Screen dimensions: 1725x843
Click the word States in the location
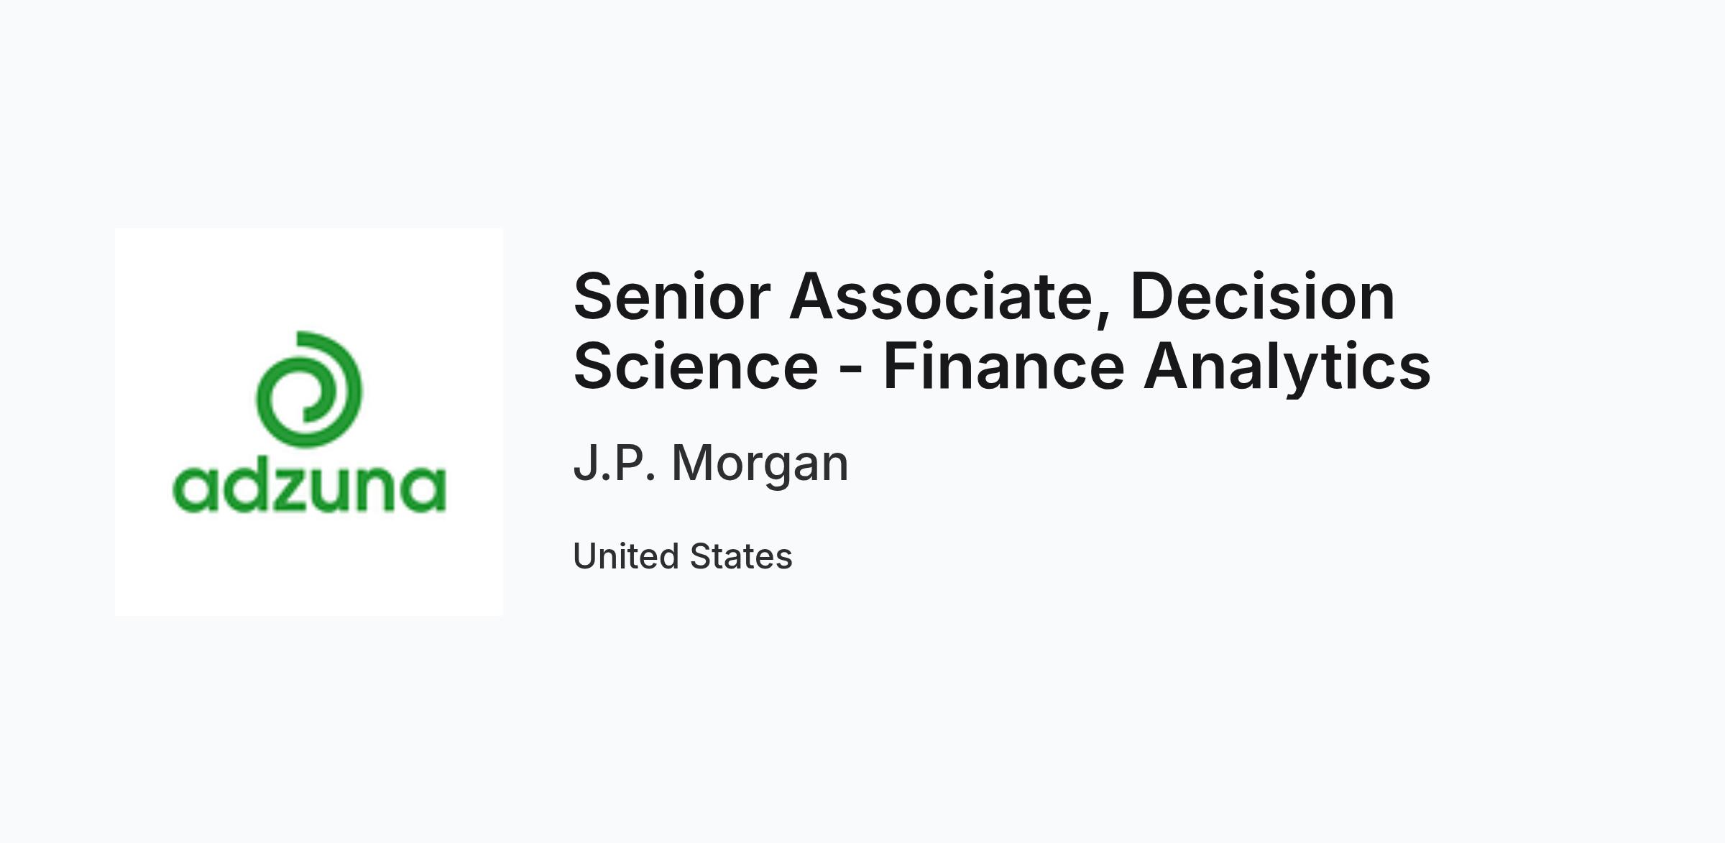(741, 556)
